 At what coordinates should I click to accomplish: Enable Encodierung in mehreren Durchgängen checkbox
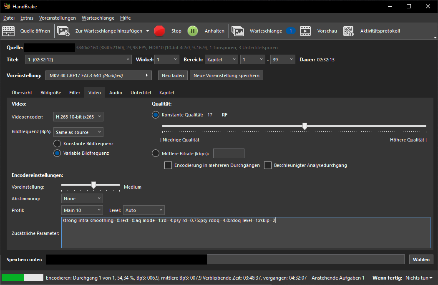click(168, 165)
